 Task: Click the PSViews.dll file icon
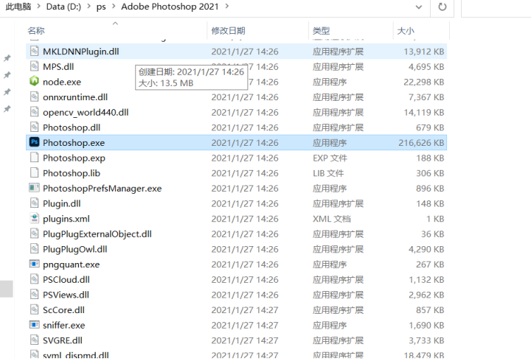click(x=34, y=295)
